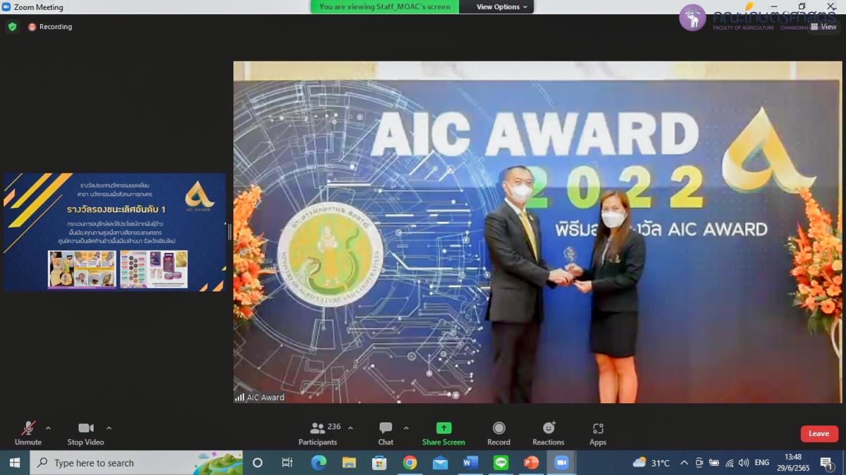Image resolution: width=846 pixels, height=475 pixels.
Task: Click the green encryption shield icon
Action: pos(12,27)
